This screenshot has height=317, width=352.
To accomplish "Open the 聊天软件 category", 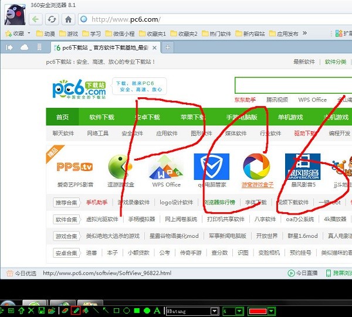I will pos(63,134).
